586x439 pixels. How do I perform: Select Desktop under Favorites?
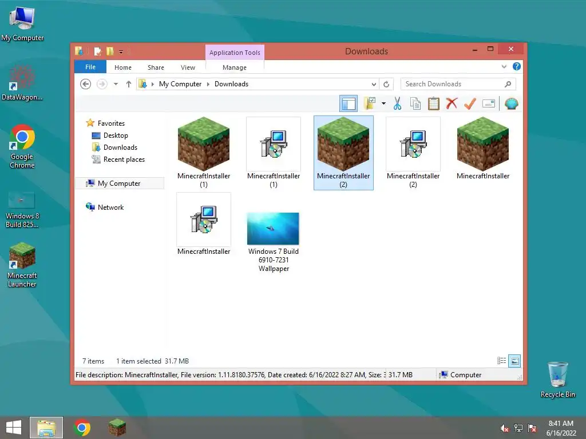click(116, 135)
